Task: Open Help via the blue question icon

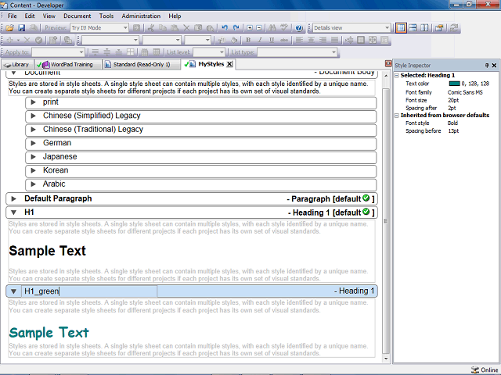Action: pos(299,28)
